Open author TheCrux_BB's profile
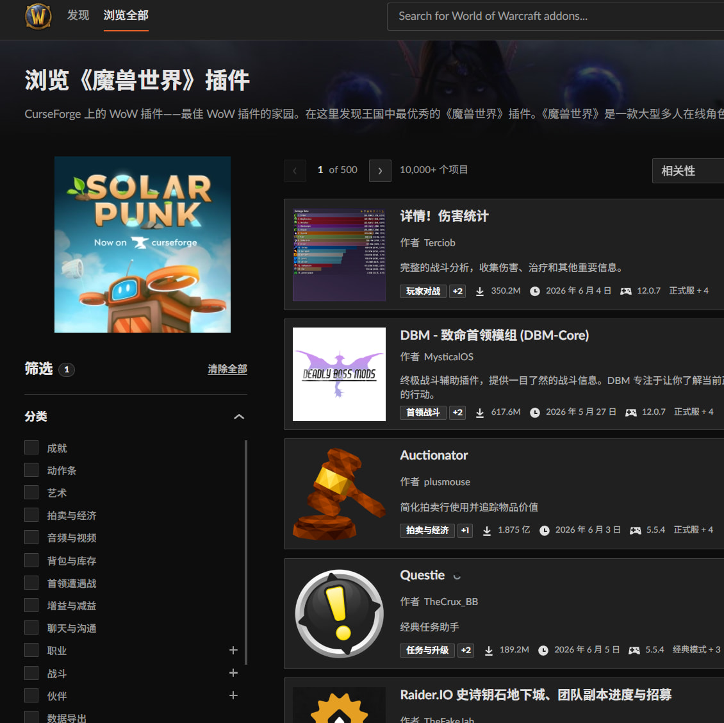The height and width of the screenshot is (723, 724). click(x=451, y=601)
